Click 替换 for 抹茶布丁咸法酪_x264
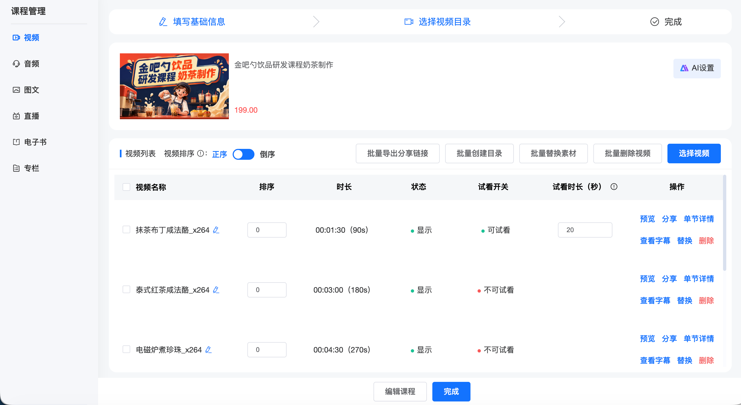The image size is (741, 405). [684, 241]
